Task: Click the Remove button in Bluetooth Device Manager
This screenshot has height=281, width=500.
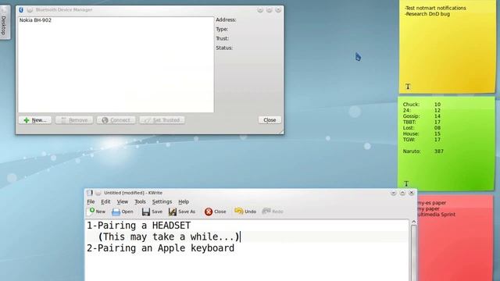Action: [x=74, y=120]
